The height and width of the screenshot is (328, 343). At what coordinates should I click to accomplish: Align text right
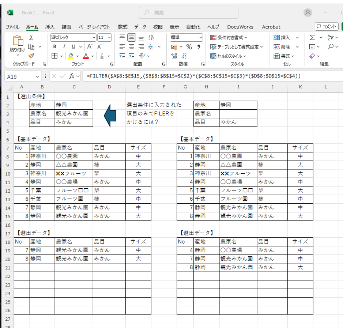(141, 46)
